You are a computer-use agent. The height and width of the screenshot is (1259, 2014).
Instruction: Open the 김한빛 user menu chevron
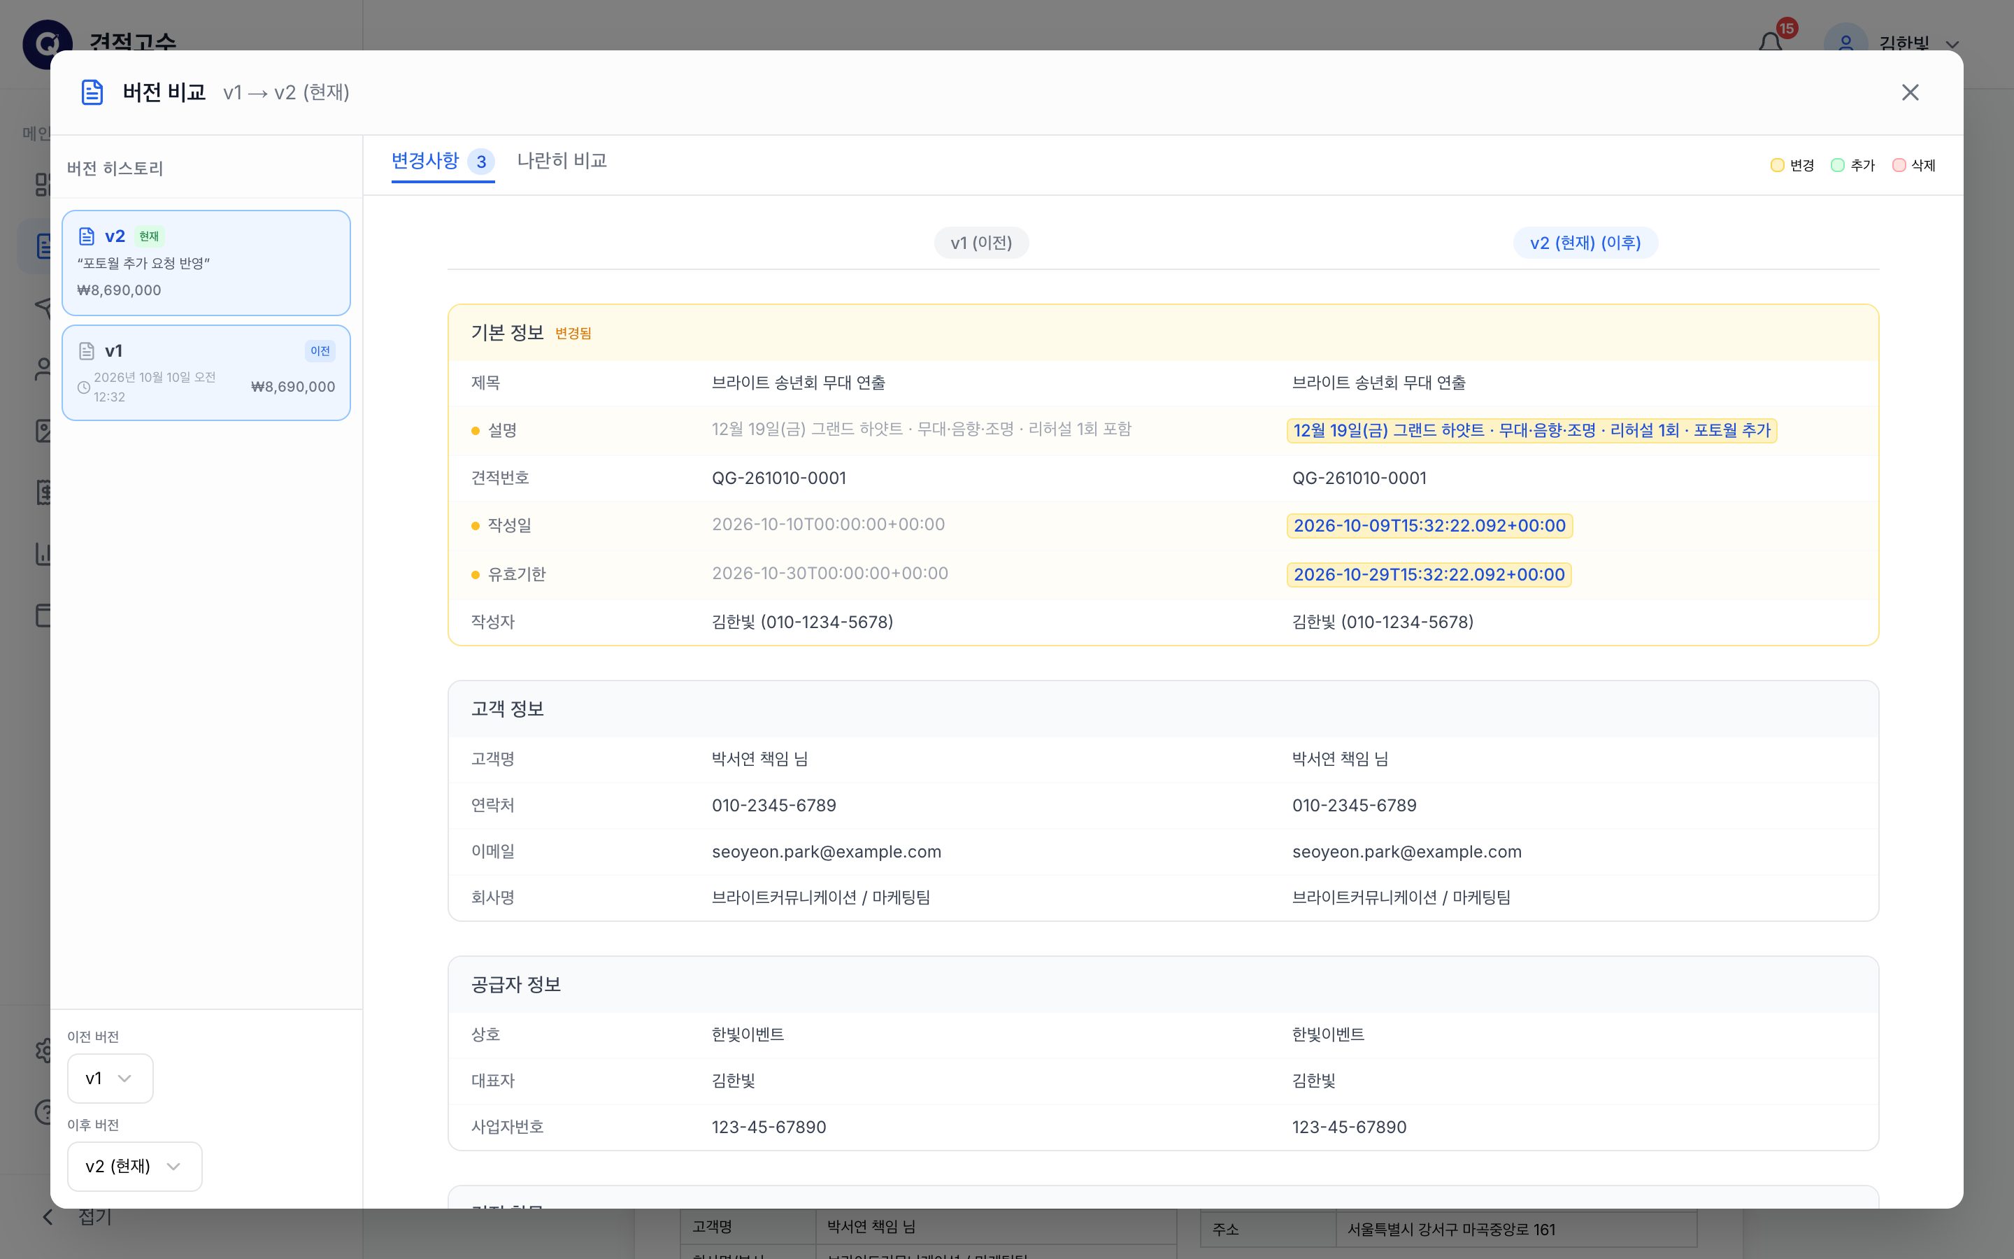point(1952,45)
